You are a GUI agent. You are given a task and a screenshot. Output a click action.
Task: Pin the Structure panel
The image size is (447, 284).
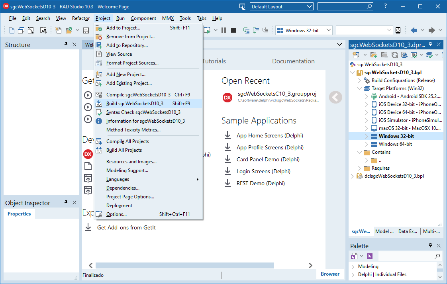point(66,44)
